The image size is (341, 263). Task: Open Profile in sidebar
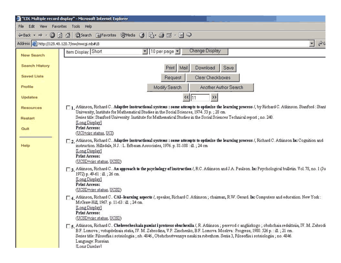27,87
